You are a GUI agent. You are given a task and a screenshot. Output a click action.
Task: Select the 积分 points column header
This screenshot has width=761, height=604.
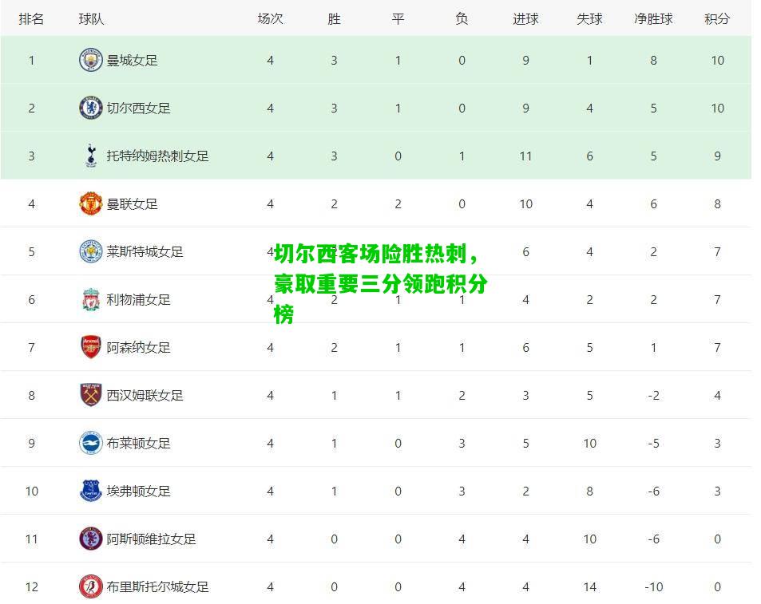click(717, 19)
